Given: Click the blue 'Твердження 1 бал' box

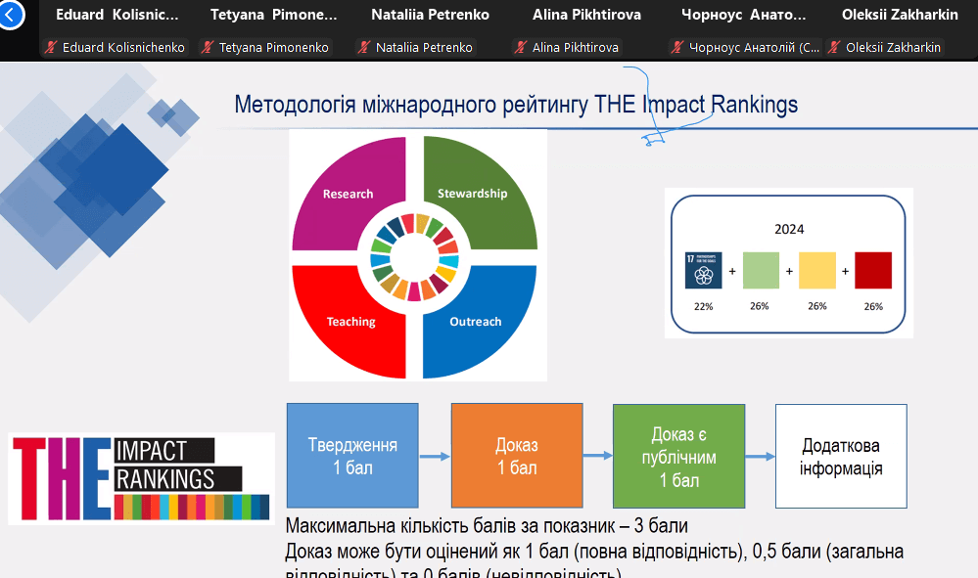Looking at the screenshot, I should (352, 456).
